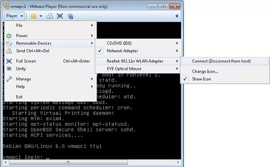Click the green power icon in menu
The width and height of the screenshot is (270, 167).
point(9,36)
